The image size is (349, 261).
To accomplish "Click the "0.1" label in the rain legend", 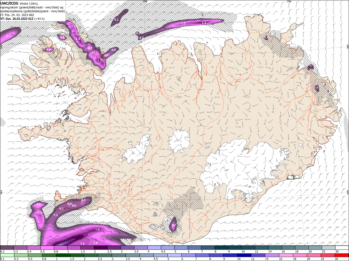I will pos(2,259).
